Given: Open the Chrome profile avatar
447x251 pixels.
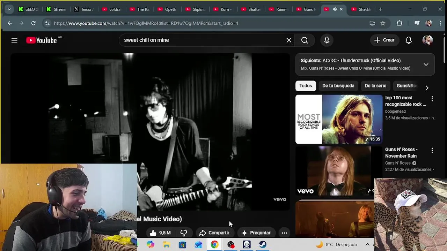Looking at the screenshot, I should (429, 23).
